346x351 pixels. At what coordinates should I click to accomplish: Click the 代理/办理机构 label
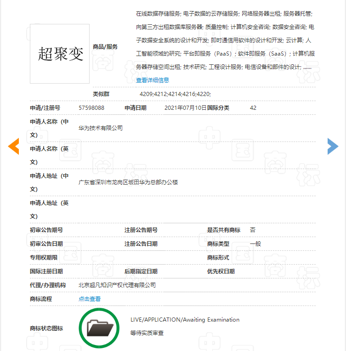[48, 285]
